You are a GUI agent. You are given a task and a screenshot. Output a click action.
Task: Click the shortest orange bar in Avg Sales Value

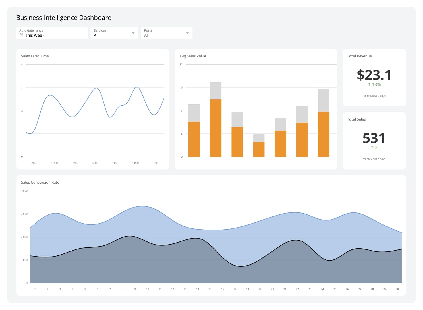(258, 149)
